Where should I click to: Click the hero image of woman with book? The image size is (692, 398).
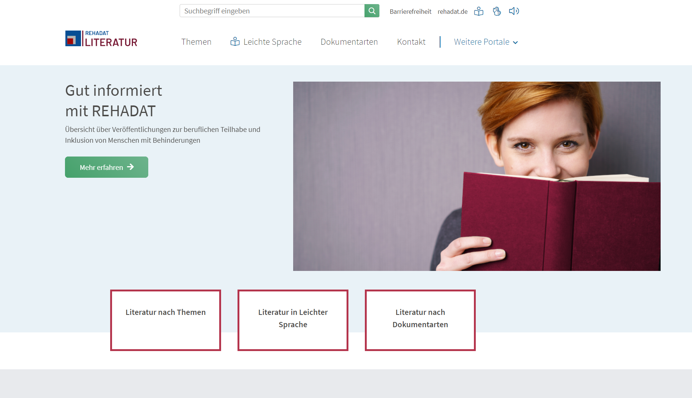(x=477, y=176)
